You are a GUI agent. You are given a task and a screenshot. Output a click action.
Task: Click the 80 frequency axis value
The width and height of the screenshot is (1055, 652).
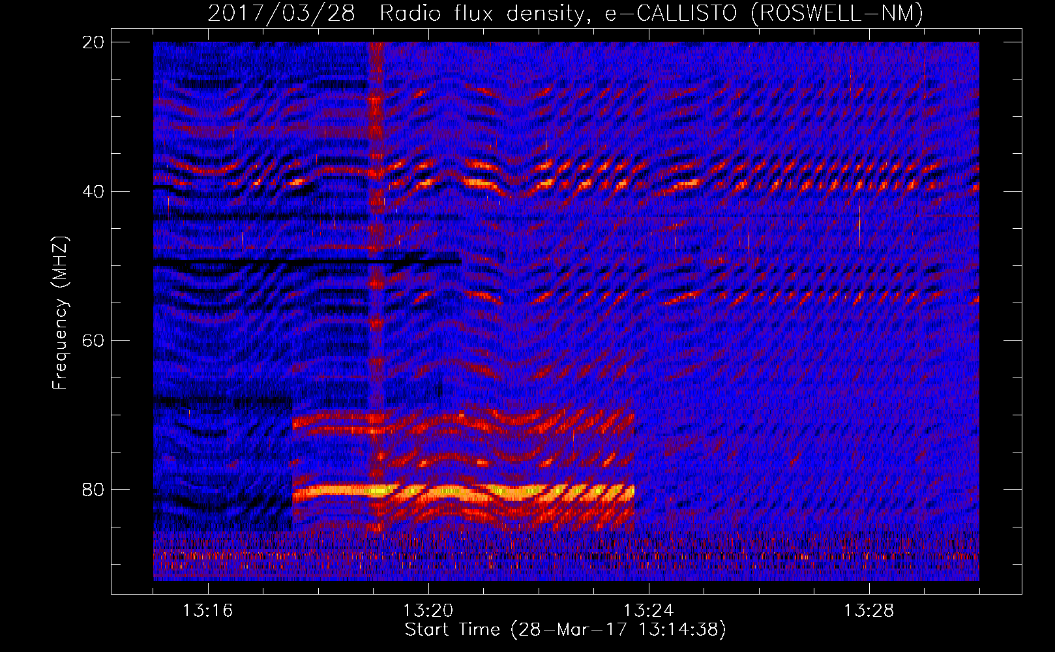[93, 490]
